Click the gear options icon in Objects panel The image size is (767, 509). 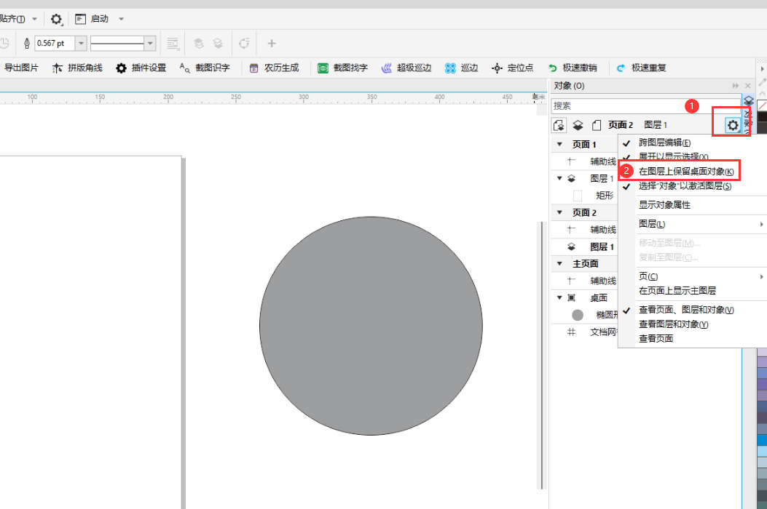coord(732,125)
